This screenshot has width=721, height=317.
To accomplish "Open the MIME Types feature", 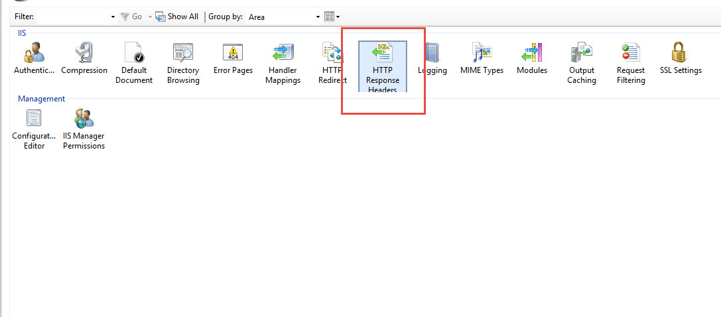I will 482,54.
